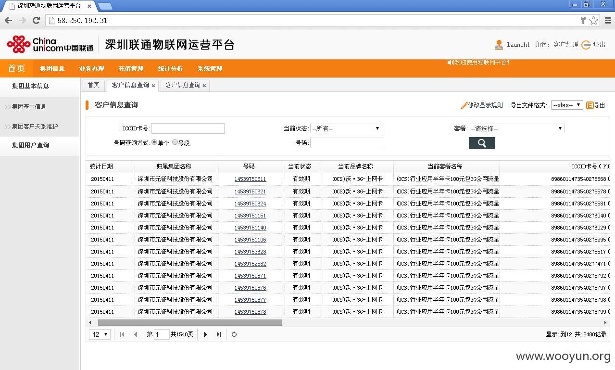Open the 集团信息 menu
This screenshot has height=370, width=615.
click(x=52, y=68)
